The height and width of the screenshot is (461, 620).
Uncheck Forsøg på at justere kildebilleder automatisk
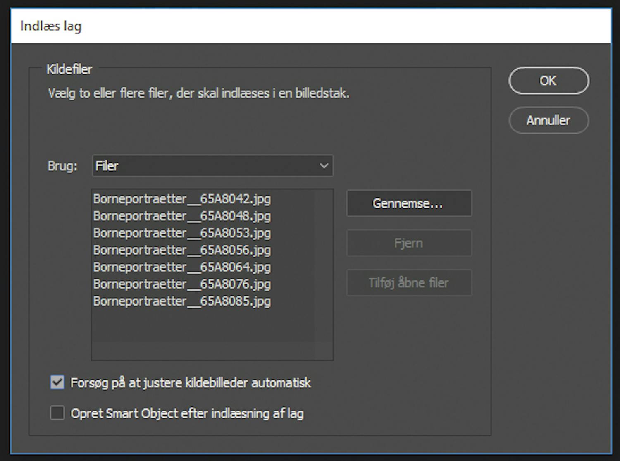57,382
